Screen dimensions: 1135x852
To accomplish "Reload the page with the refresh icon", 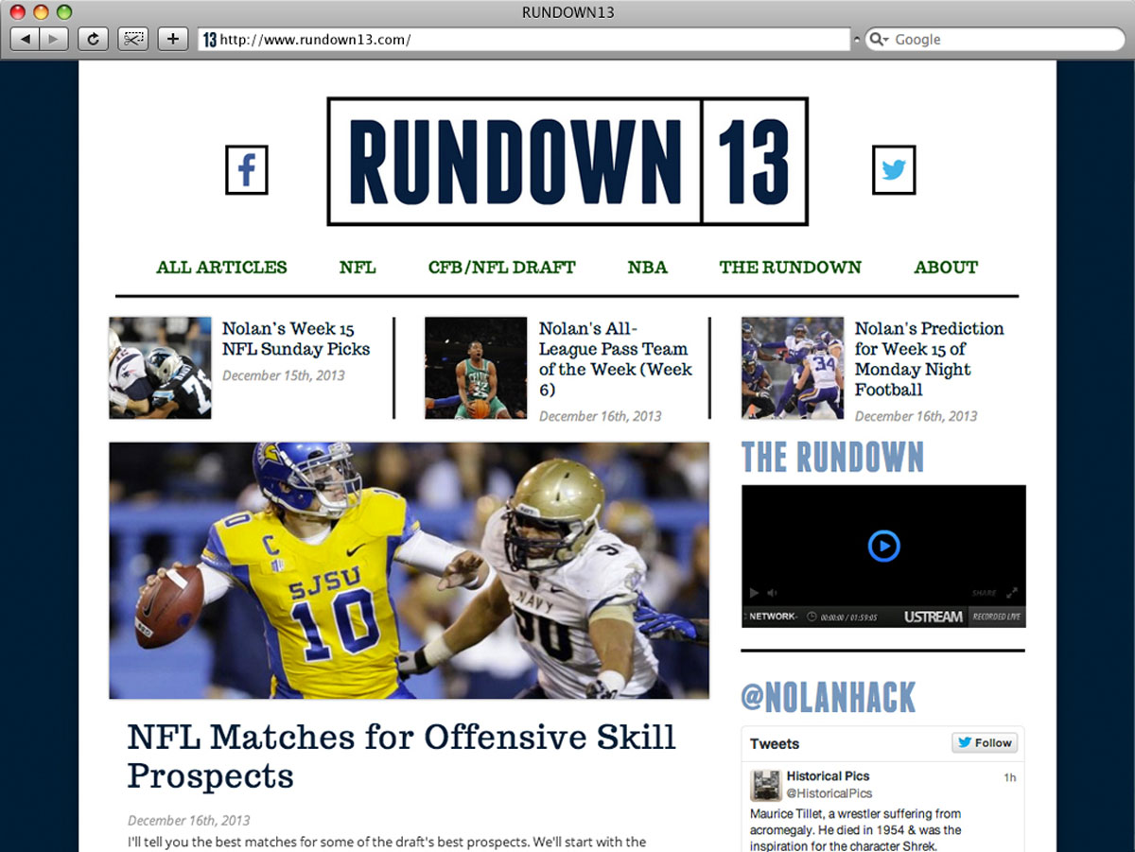I will point(93,39).
